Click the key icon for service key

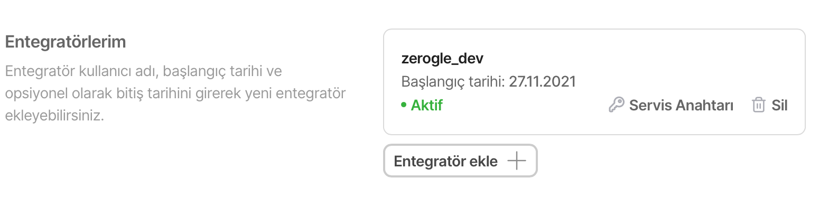tap(616, 105)
